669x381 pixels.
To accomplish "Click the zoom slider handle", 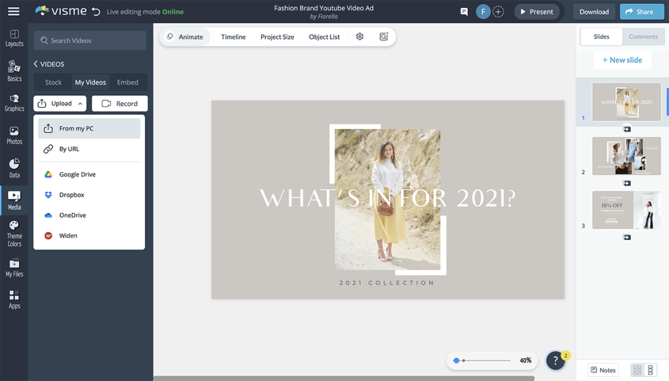I will [456, 360].
